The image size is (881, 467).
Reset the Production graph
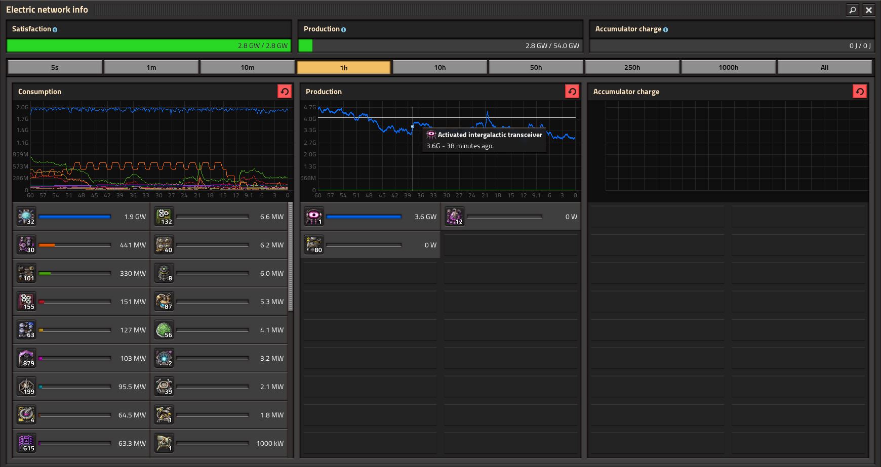(572, 91)
